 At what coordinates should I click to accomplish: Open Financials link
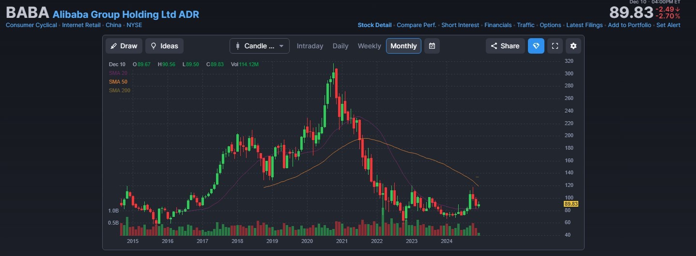(498, 25)
